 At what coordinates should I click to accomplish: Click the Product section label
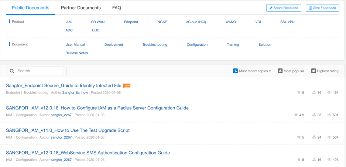pyautogui.click(x=18, y=22)
